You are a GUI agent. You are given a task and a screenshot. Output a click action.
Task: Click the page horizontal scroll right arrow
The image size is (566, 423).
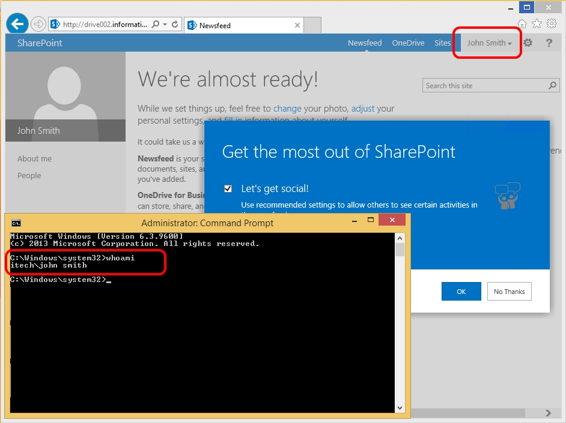549,413
